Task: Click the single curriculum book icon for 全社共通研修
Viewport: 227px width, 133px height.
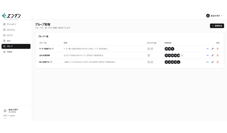Action: point(149,55)
